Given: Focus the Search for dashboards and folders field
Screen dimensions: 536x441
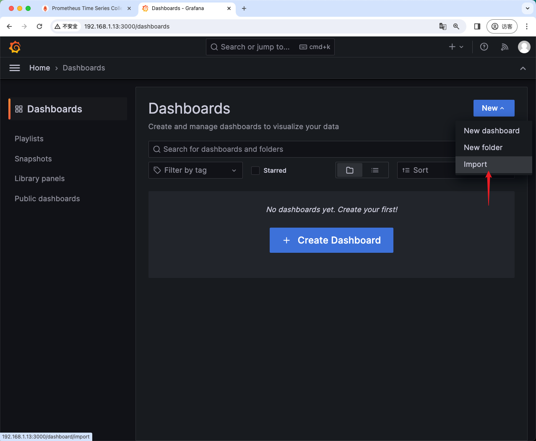Looking at the screenshot, I should click(x=302, y=149).
